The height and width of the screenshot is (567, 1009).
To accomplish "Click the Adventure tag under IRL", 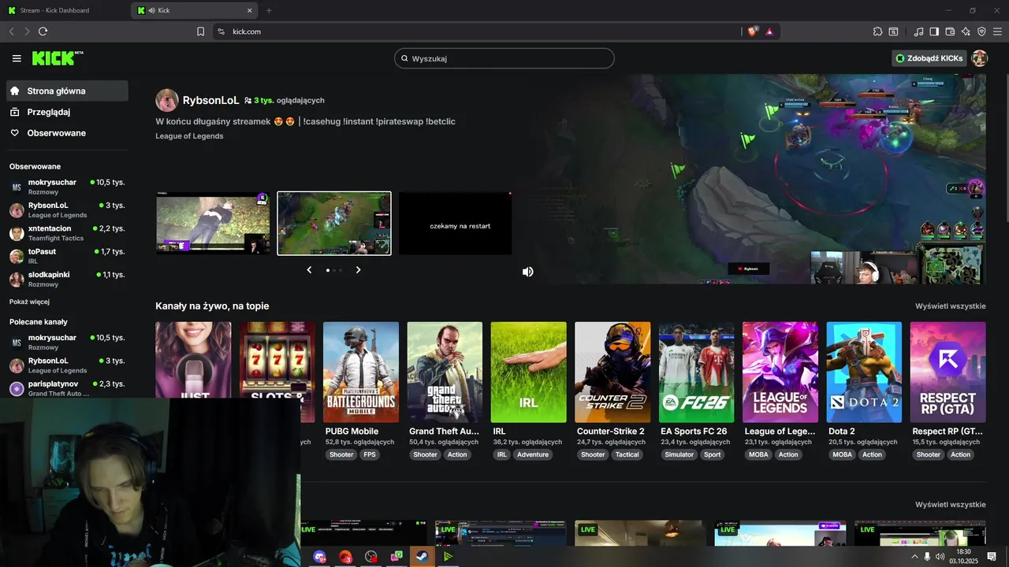I will (x=532, y=454).
